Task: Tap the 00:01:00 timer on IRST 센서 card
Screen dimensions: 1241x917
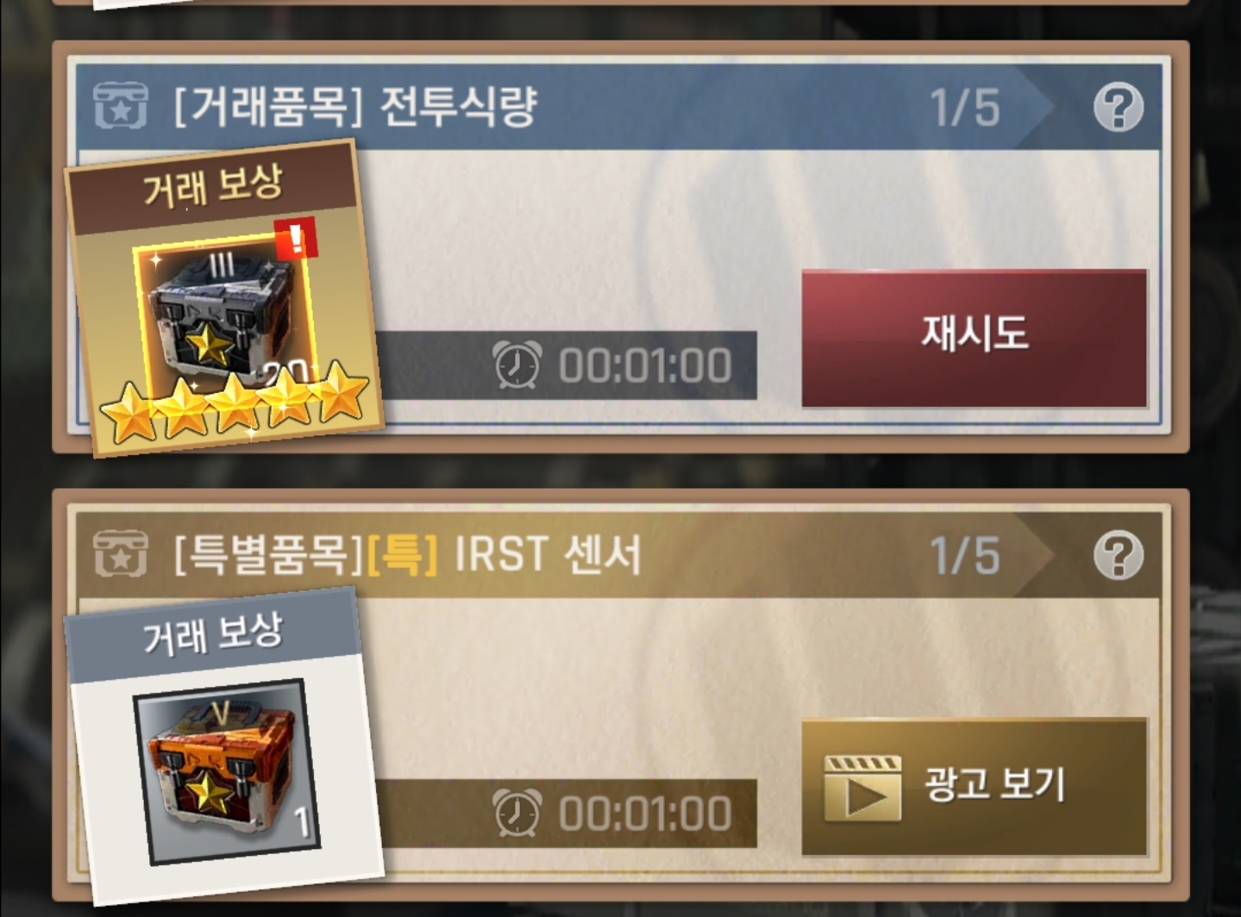Action: point(645,814)
